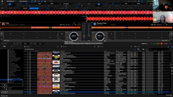173x97 pixels.
Task: Expand the Histories tree node
Action: tap(1, 84)
